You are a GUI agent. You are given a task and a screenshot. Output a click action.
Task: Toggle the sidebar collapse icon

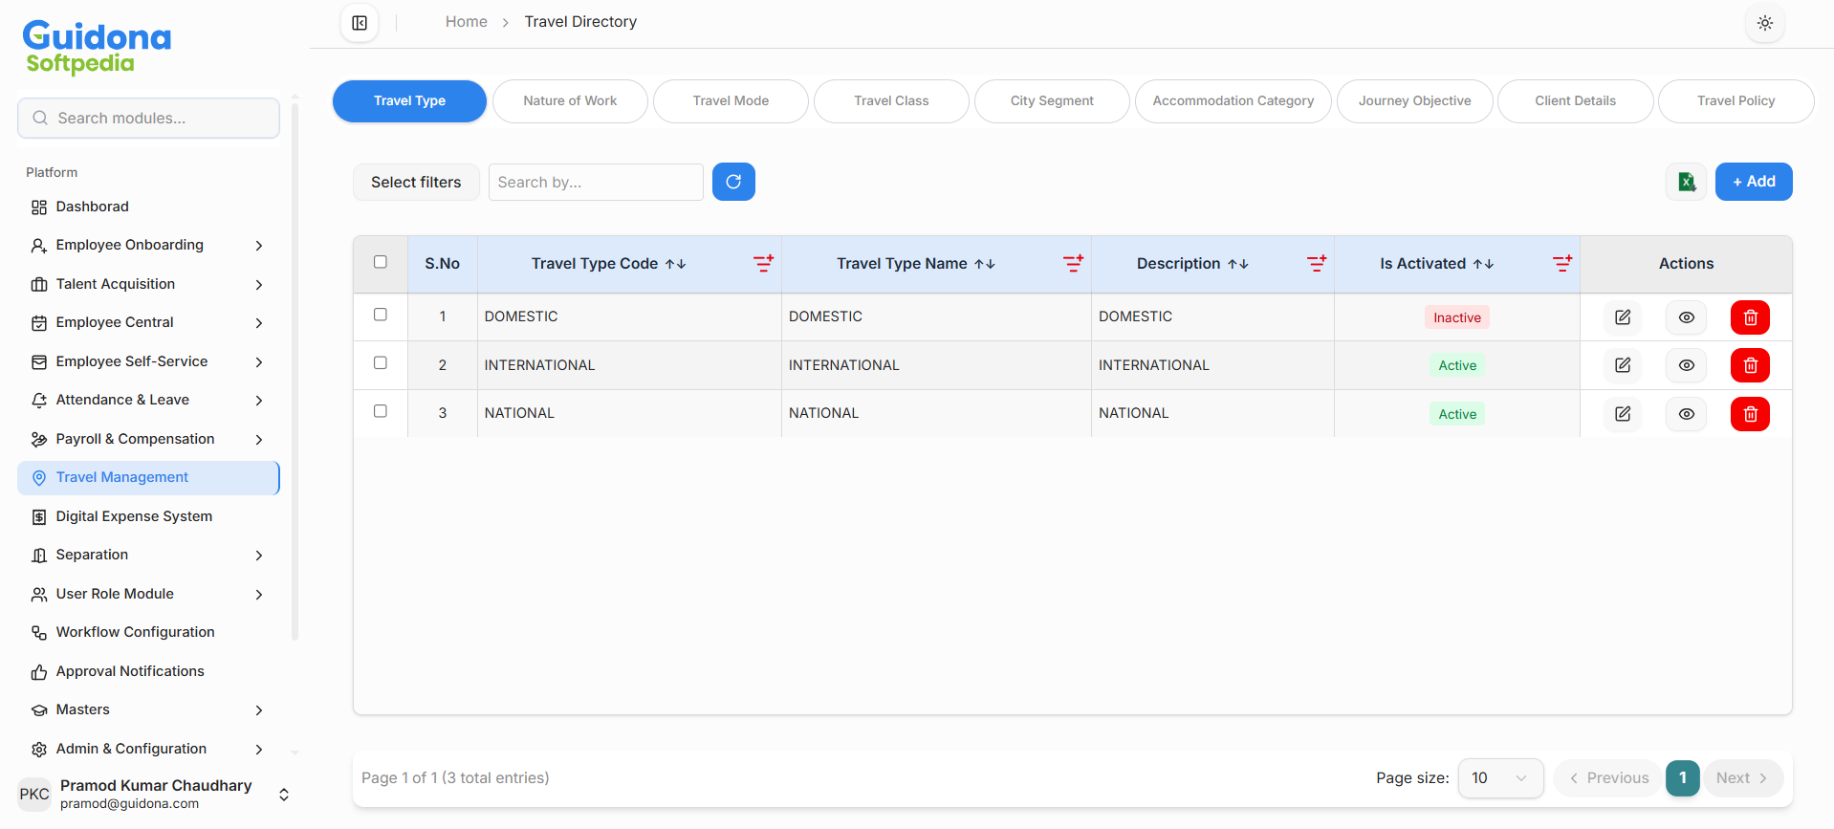coord(360,23)
